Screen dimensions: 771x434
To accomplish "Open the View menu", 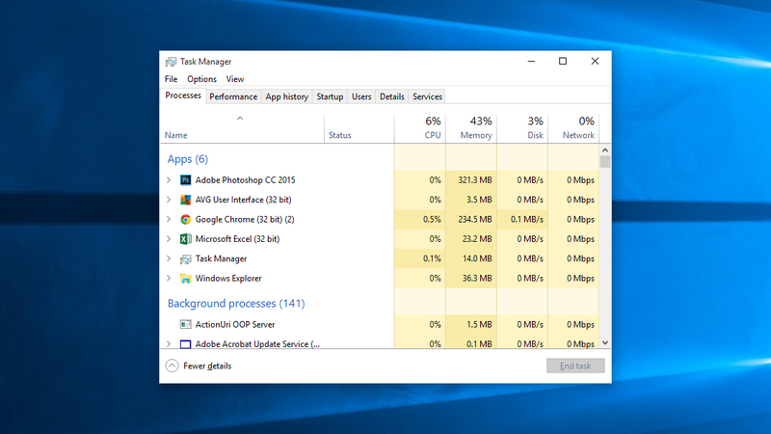I will click(x=235, y=79).
